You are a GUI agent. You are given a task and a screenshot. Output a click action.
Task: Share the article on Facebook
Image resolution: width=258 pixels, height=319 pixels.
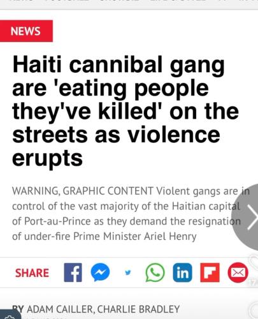point(73,272)
